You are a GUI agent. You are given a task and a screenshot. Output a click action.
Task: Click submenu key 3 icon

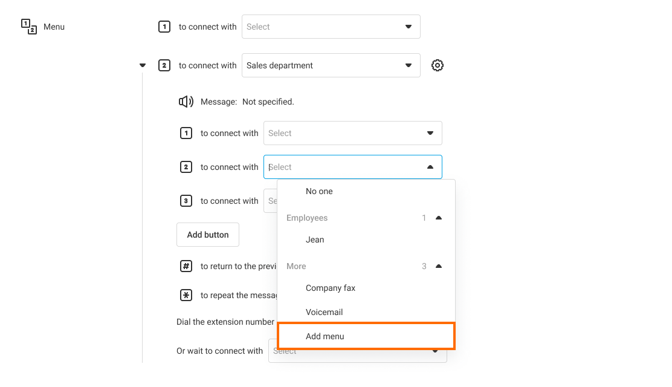pos(186,201)
